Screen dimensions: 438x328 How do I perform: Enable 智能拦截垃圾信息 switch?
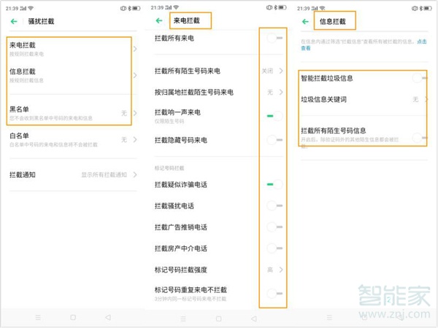point(419,78)
